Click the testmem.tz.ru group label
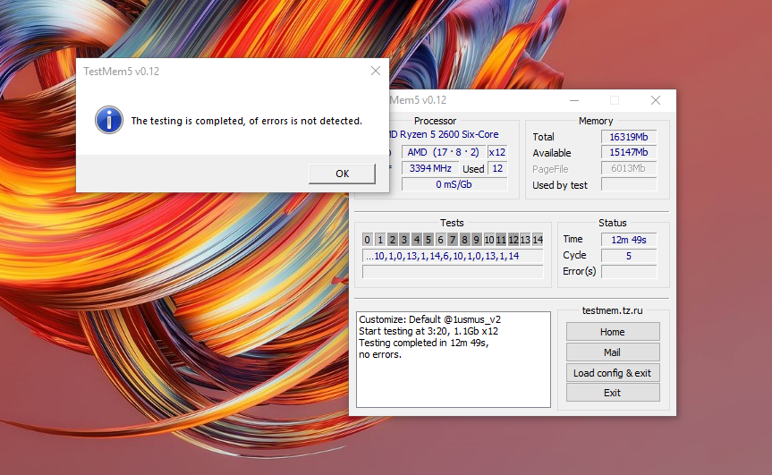This screenshot has height=475, width=772. coord(612,310)
